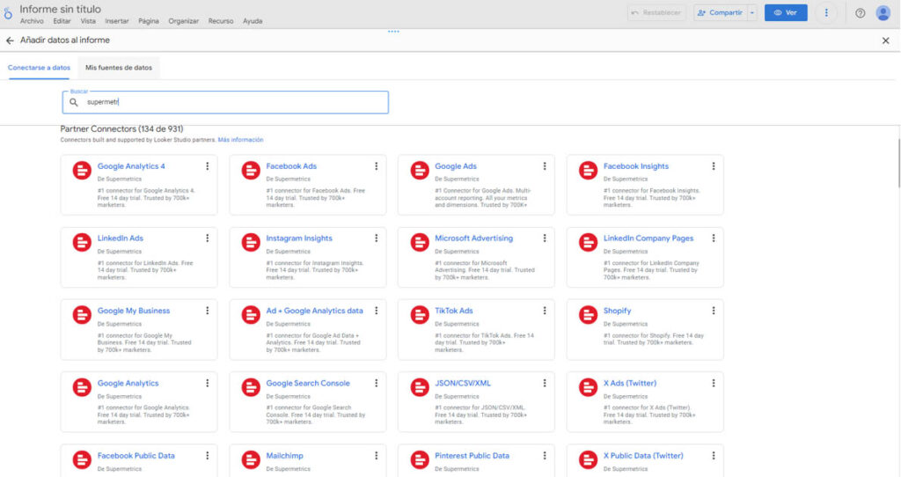The image size is (901, 477).
Task: Expand the panel drag handle dots
Action: click(x=393, y=32)
